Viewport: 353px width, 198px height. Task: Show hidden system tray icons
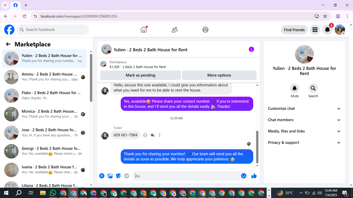301,193
